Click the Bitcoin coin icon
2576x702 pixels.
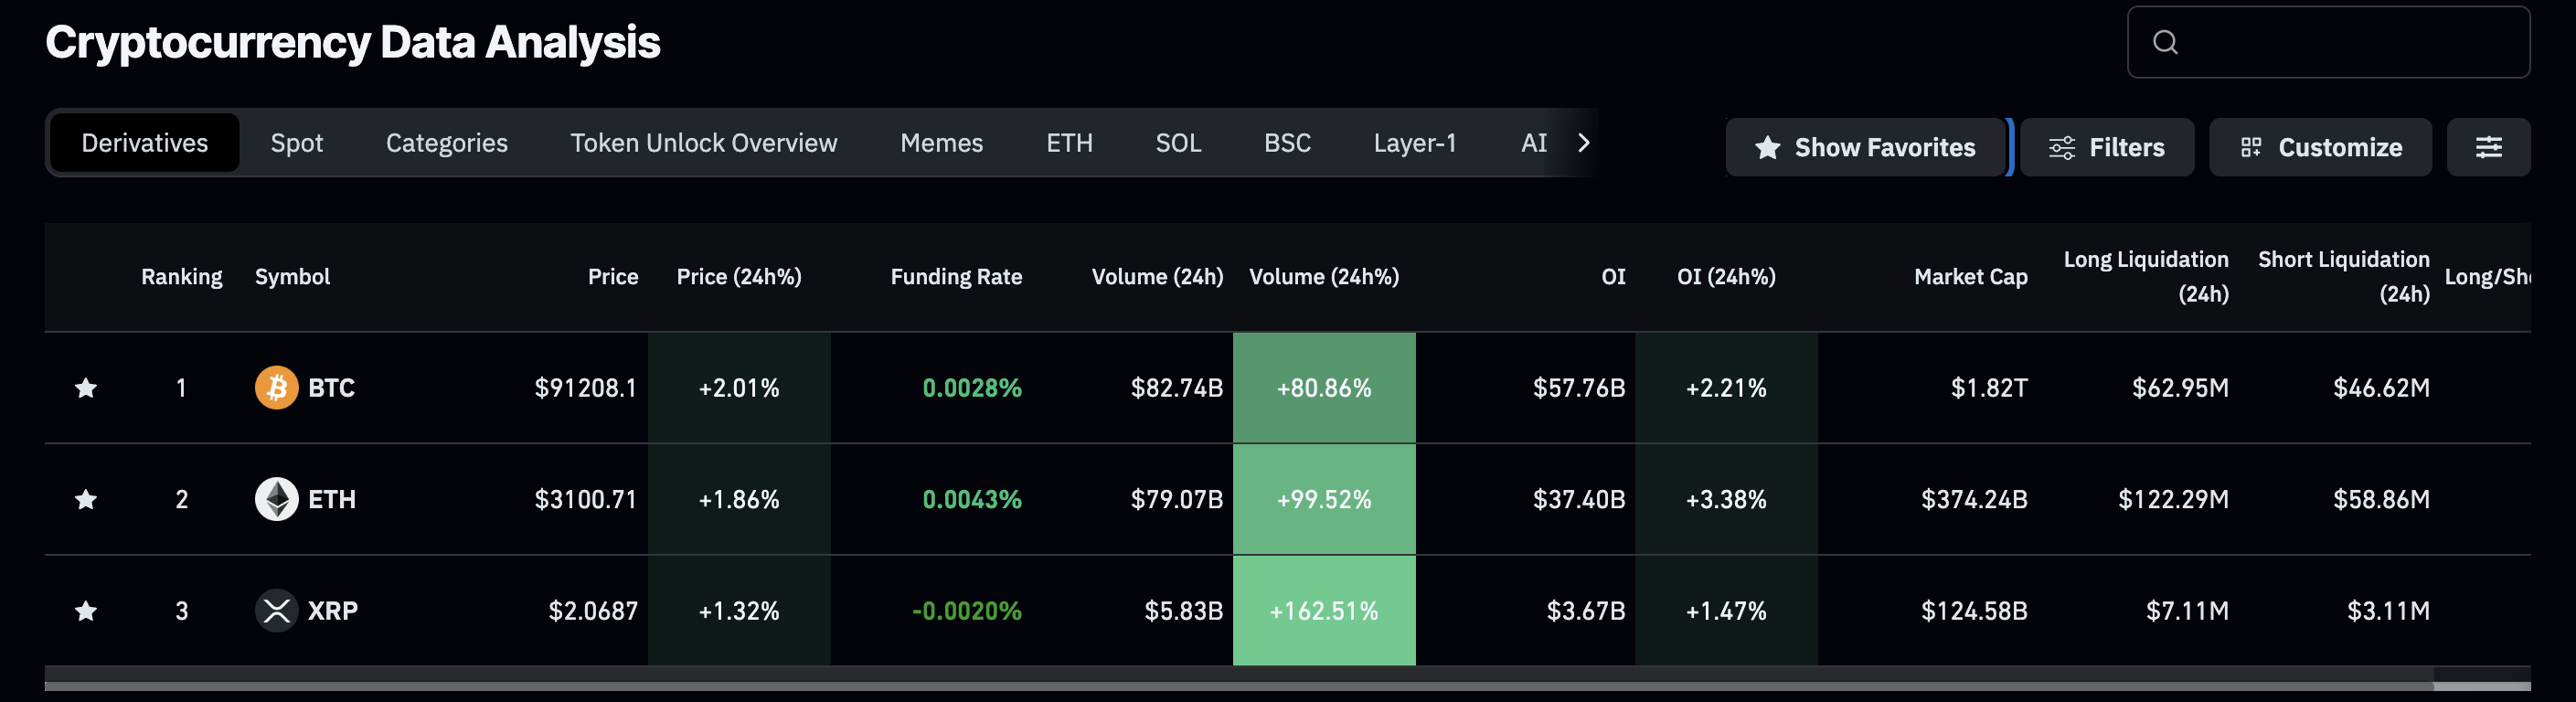pos(276,388)
